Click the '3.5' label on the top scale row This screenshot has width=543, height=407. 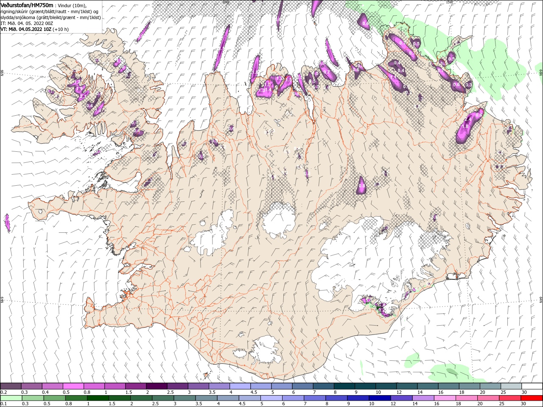[212, 392]
